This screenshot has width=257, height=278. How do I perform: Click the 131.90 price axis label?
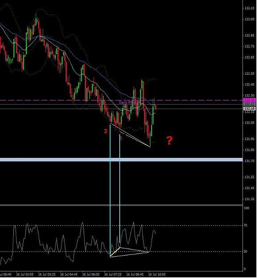click(249, 139)
